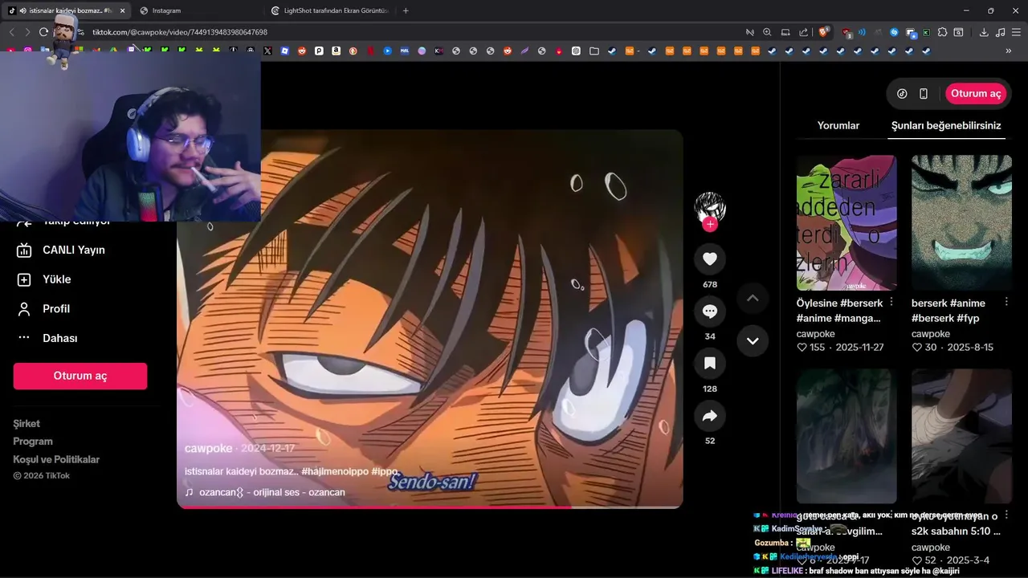Go to next video with down chevron
Screen dimensions: 1028x578
[x=753, y=340]
